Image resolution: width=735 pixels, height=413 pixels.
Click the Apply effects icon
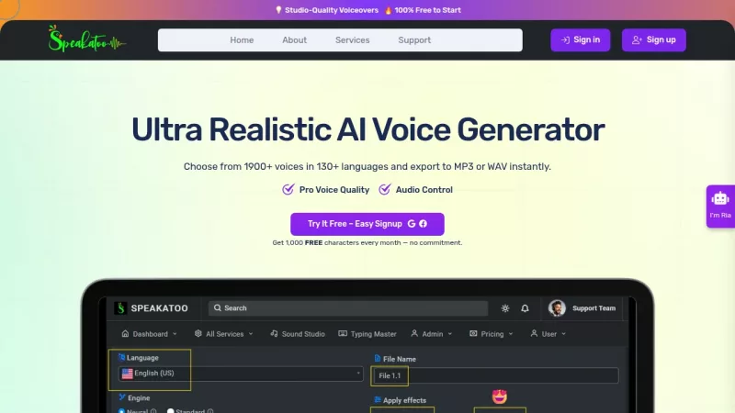(x=378, y=399)
